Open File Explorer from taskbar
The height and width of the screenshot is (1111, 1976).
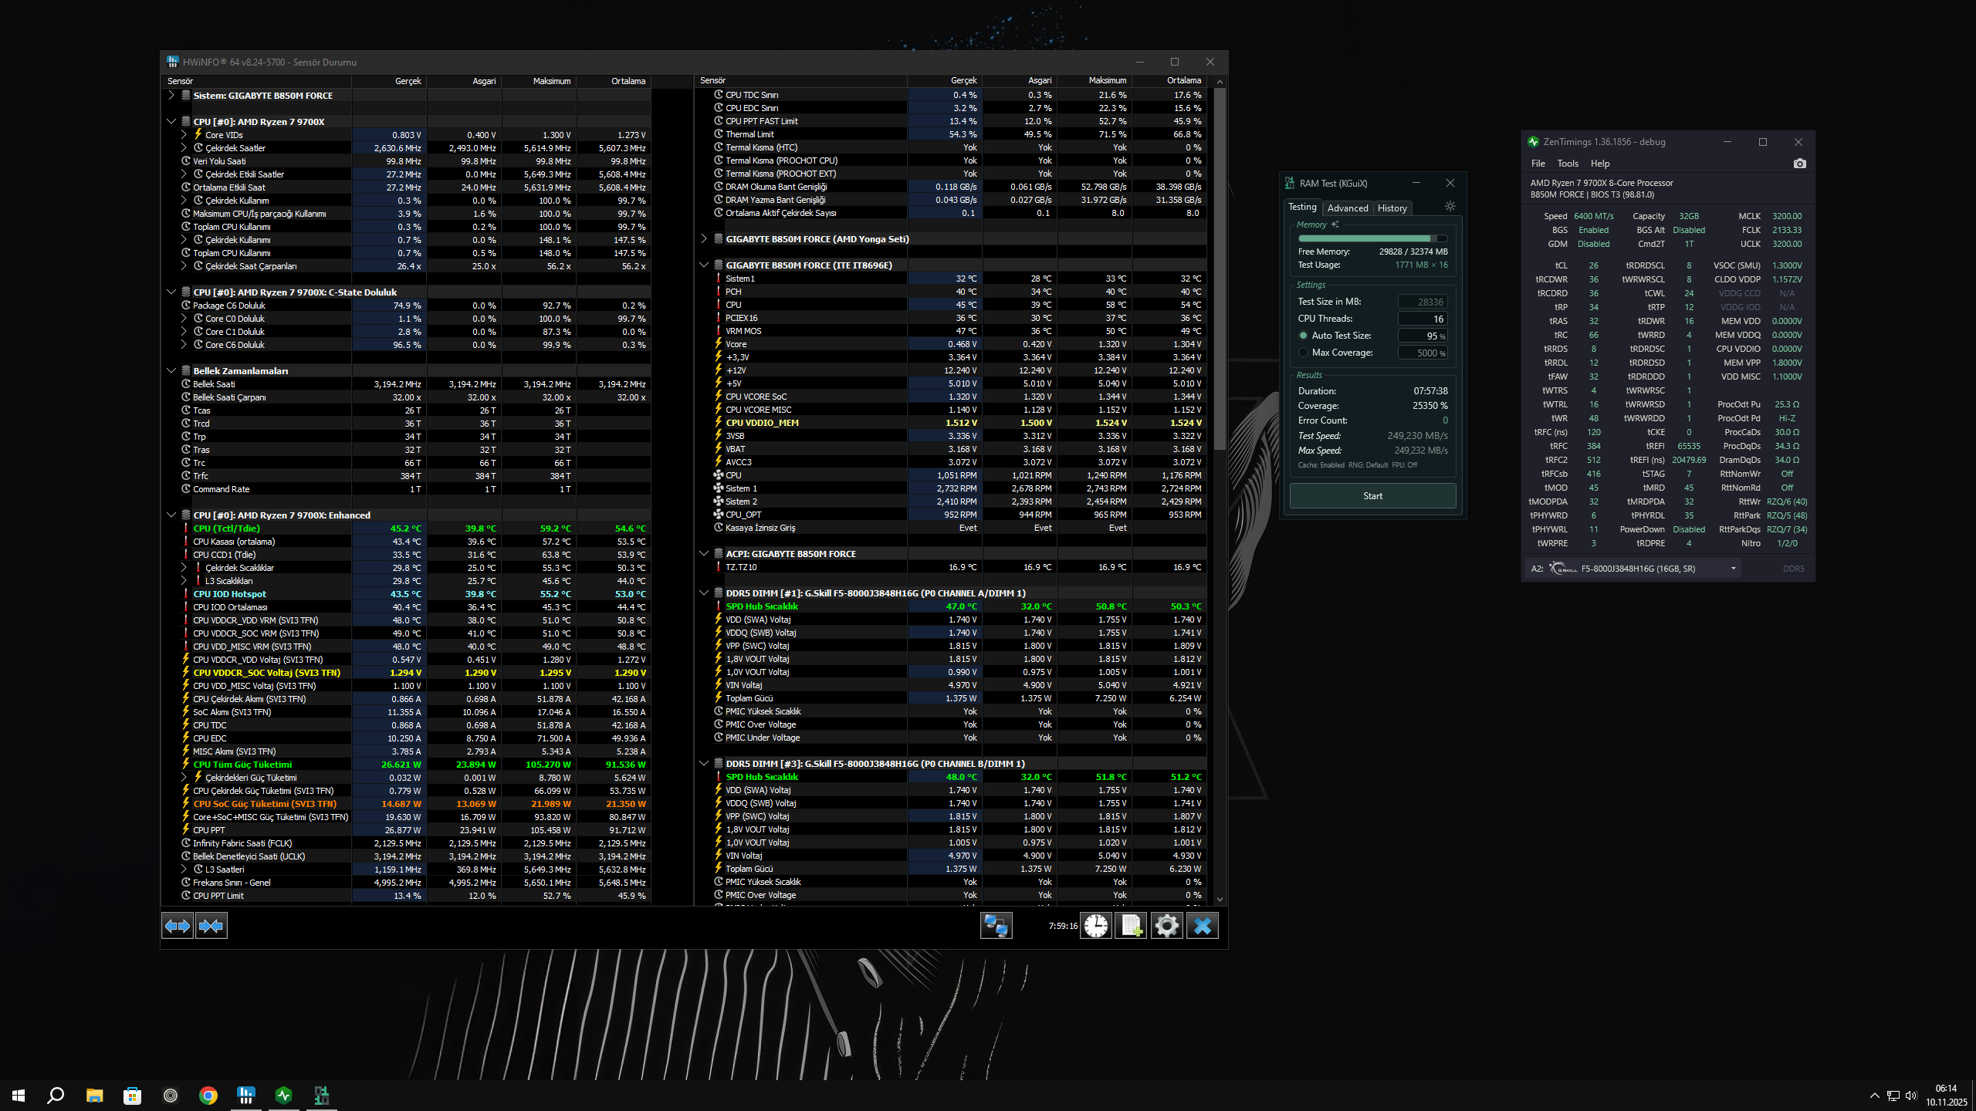pyautogui.click(x=94, y=1095)
